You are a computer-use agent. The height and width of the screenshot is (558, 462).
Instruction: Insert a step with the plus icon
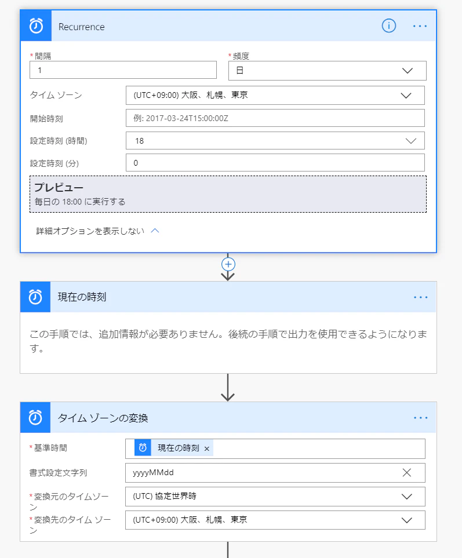point(228,264)
